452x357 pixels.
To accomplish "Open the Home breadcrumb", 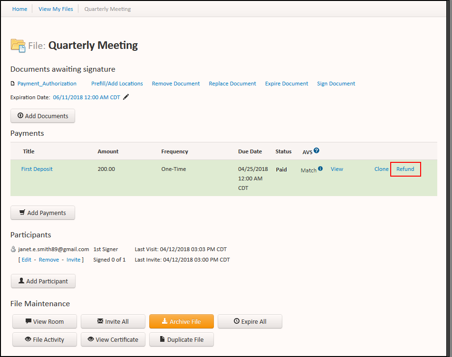I will point(19,9).
